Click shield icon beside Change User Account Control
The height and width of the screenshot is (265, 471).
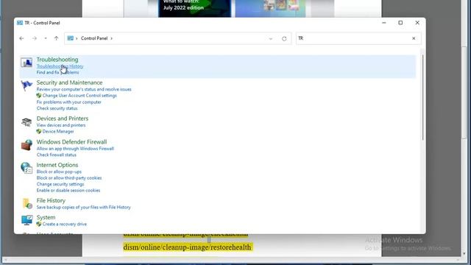click(x=39, y=96)
